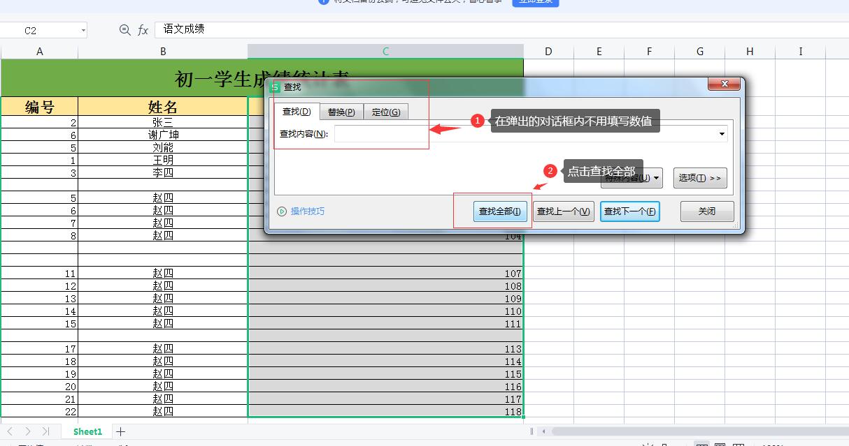Select the Sheet1 tab

[x=88, y=431]
